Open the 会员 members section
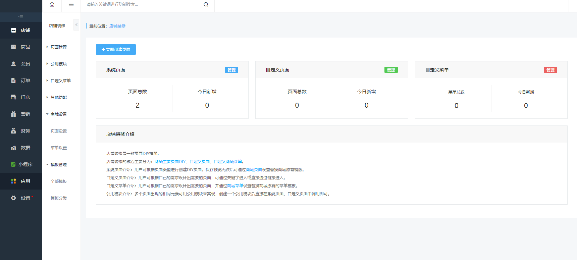 tap(21, 64)
